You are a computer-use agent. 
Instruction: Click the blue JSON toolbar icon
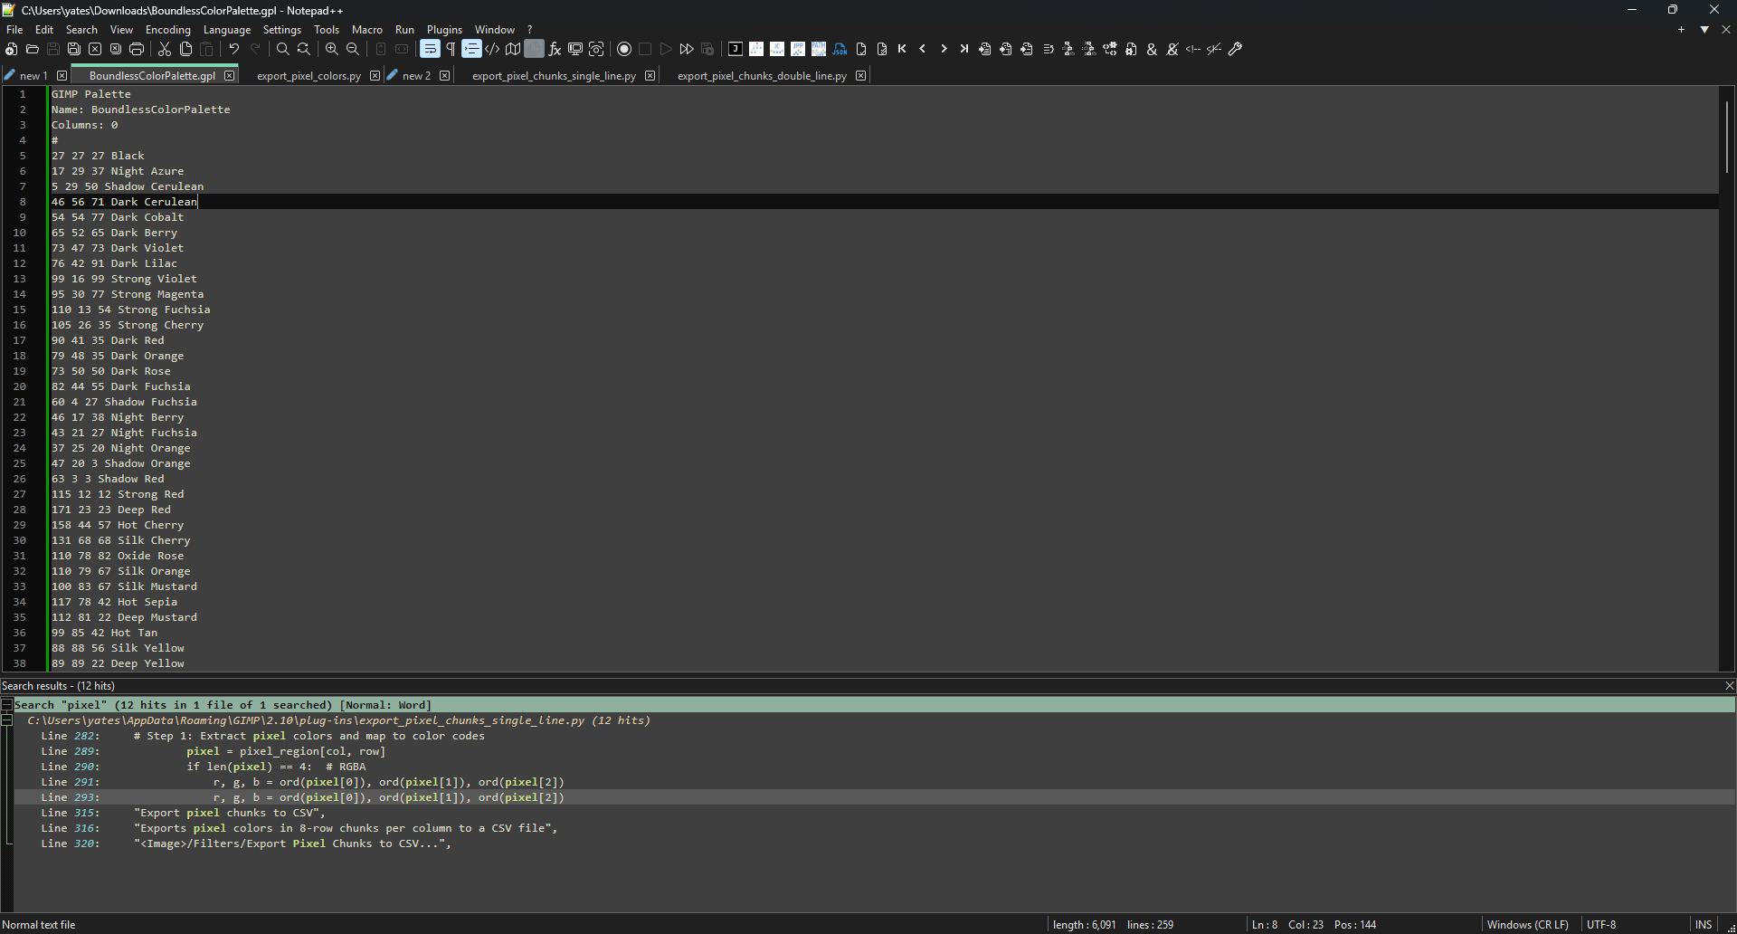coord(840,49)
